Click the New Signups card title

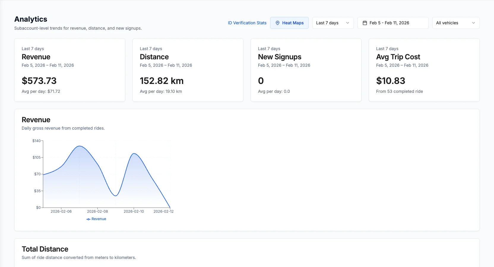(x=280, y=57)
